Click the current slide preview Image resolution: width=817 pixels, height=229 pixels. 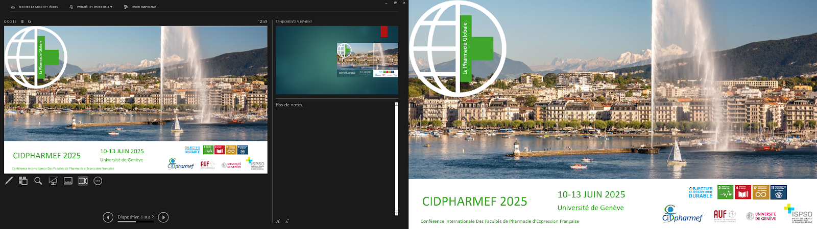point(136,100)
